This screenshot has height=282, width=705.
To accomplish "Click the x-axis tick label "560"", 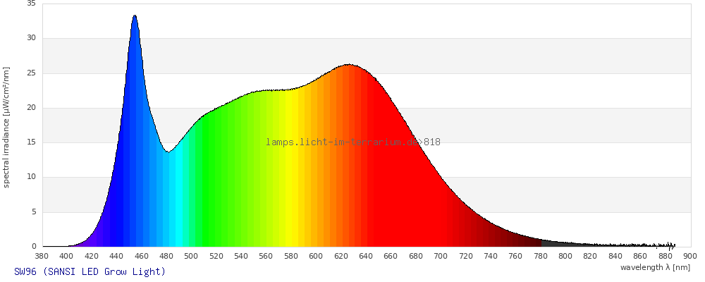I will (266, 257).
